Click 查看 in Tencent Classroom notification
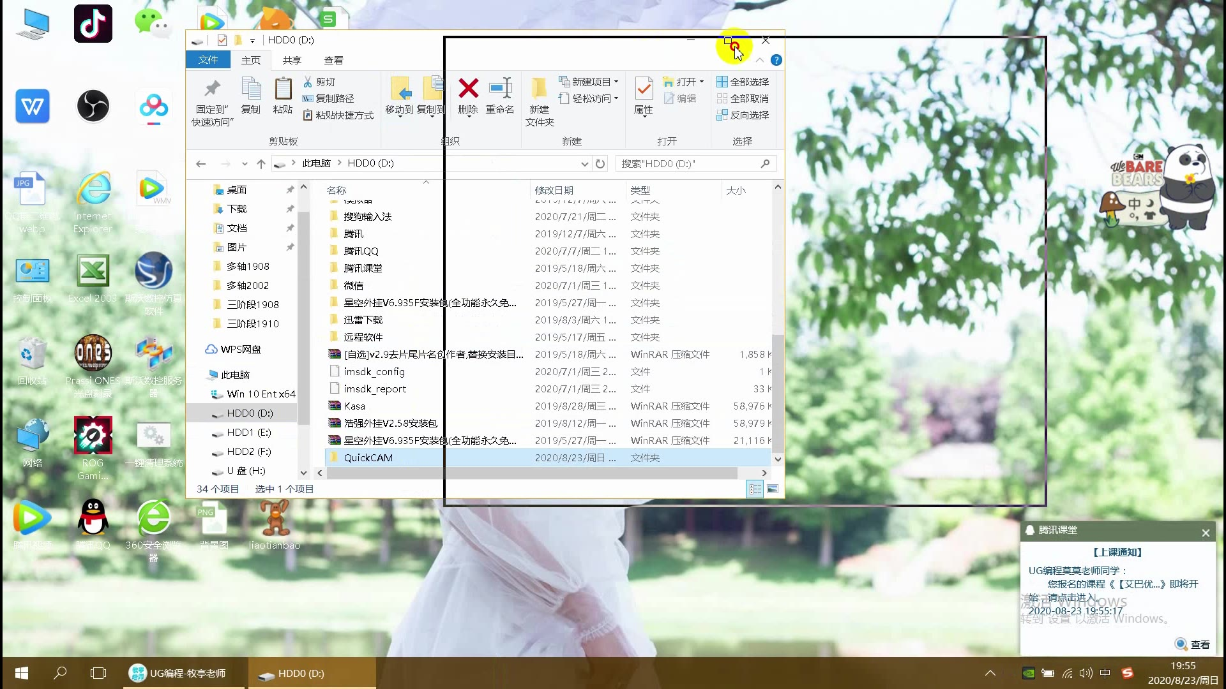Image resolution: width=1226 pixels, height=689 pixels. (1193, 644)
